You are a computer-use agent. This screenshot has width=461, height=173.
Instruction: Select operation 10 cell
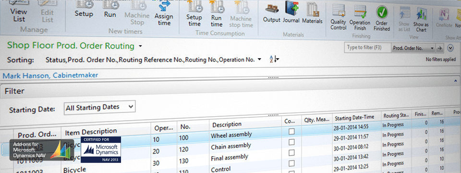tap(156, 139)
